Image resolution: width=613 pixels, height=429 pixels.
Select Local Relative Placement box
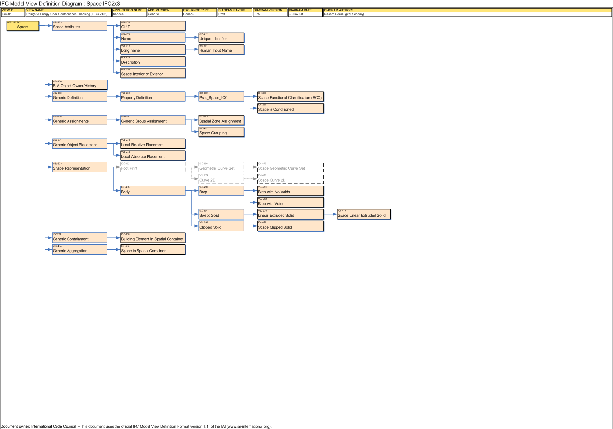point(153,143)
